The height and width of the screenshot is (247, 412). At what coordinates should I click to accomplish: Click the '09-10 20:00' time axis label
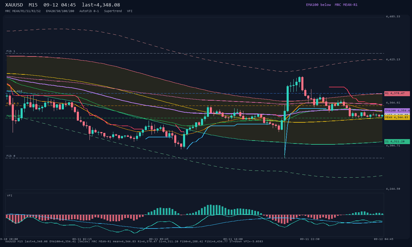9,239
